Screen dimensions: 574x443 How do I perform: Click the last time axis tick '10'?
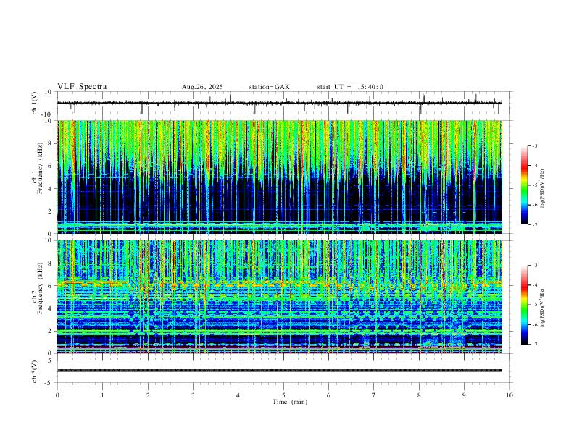pos(509,395)
